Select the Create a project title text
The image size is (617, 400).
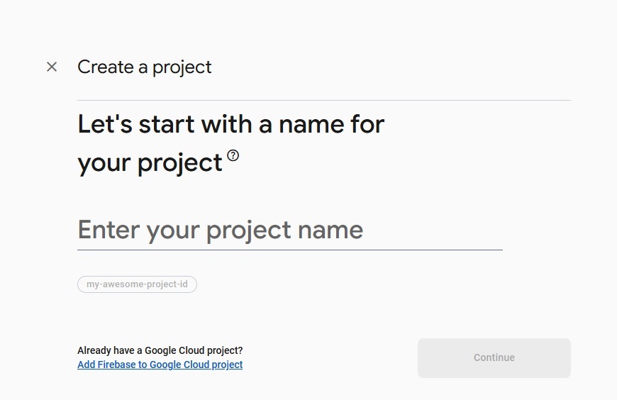click(145, 67)
